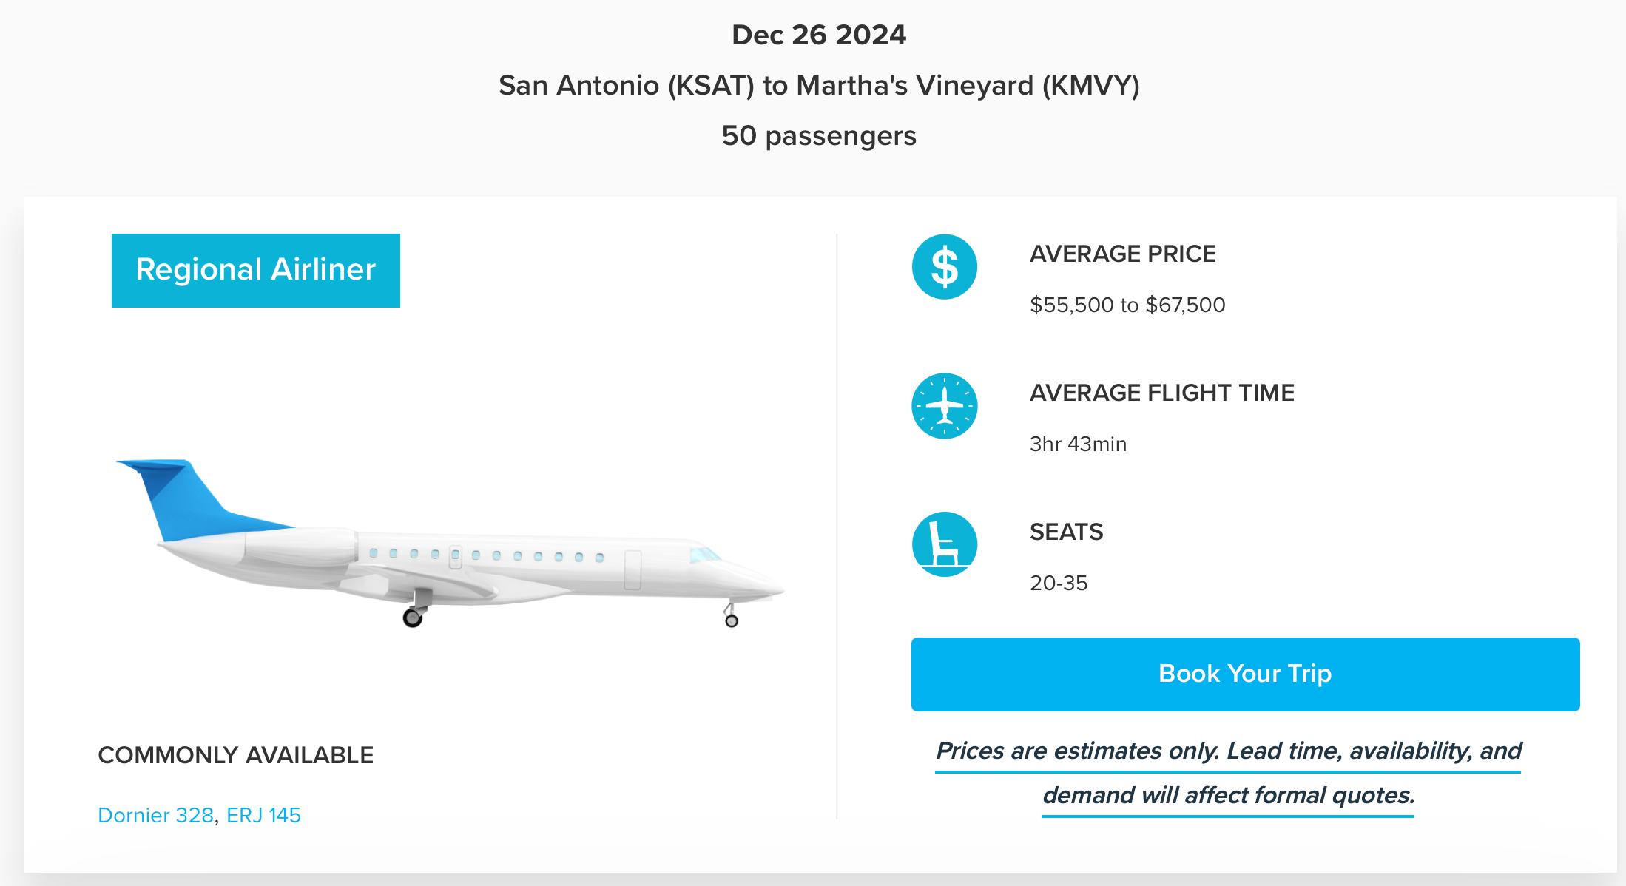Click the AVERAGE FLIGHT TIME heading
The image size is (1626, 886).
pos(1161,393)
